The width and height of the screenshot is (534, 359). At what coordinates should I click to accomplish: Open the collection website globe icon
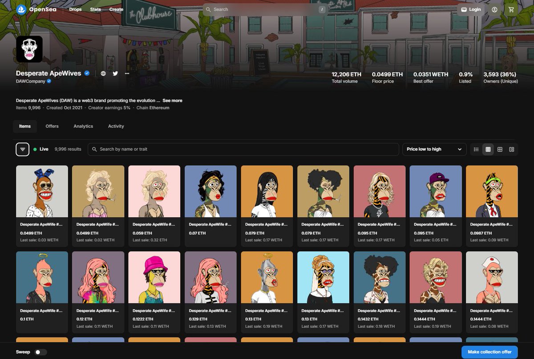(x=103, y=73)
